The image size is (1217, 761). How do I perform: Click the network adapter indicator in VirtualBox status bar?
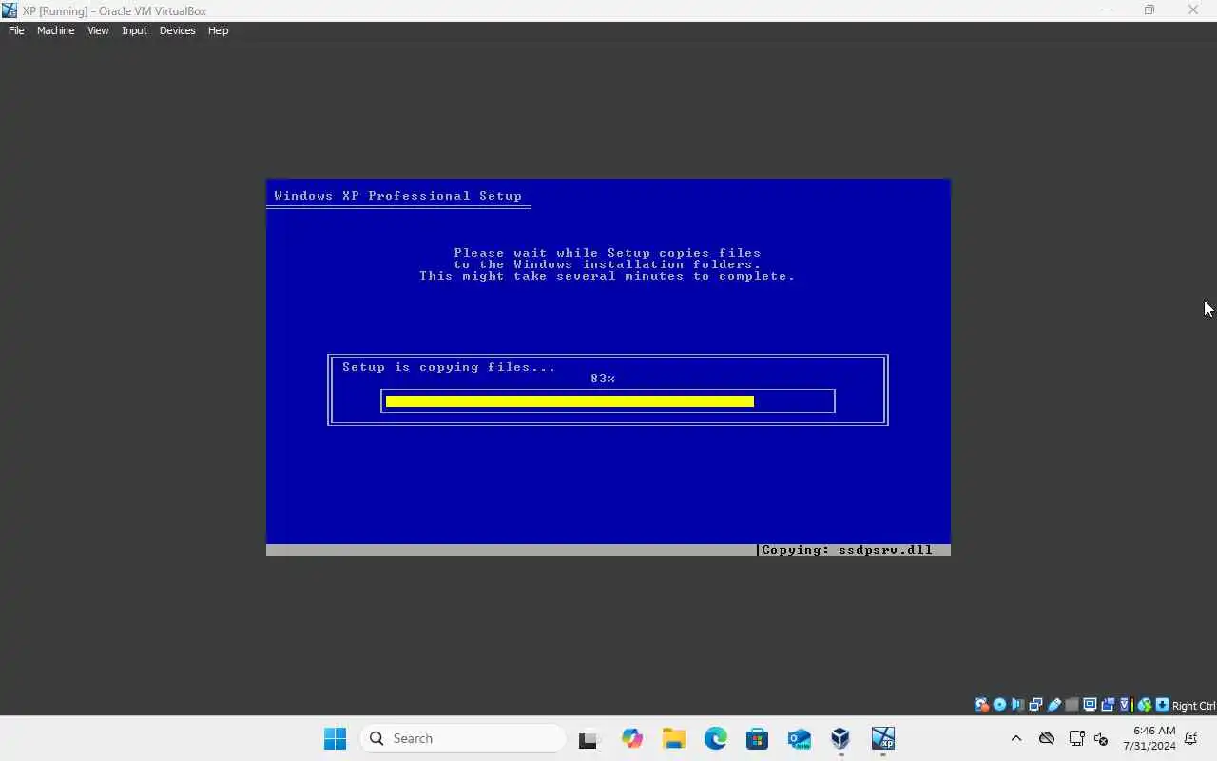click(x=1035, y=705)
